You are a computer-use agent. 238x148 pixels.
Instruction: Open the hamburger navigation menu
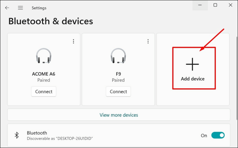20,8
